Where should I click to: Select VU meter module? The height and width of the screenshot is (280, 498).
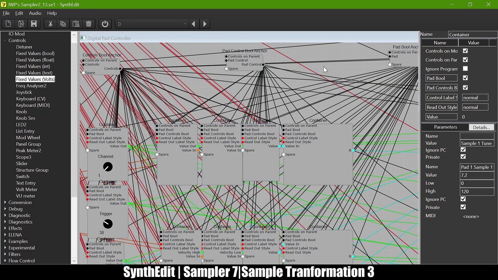coord(25,196)
